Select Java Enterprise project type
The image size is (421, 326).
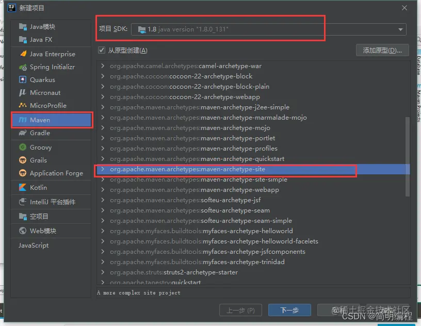pyautogui.click(x=51, y=54)
